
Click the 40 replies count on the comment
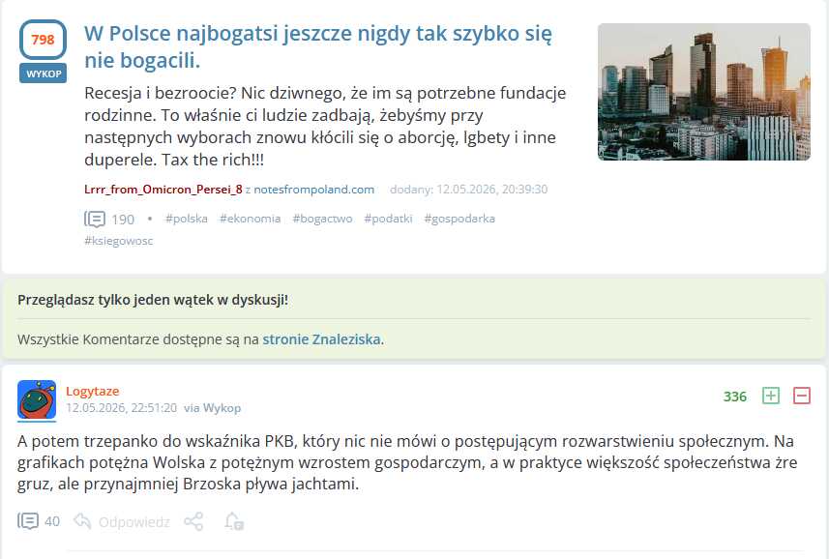coord(52,522)
